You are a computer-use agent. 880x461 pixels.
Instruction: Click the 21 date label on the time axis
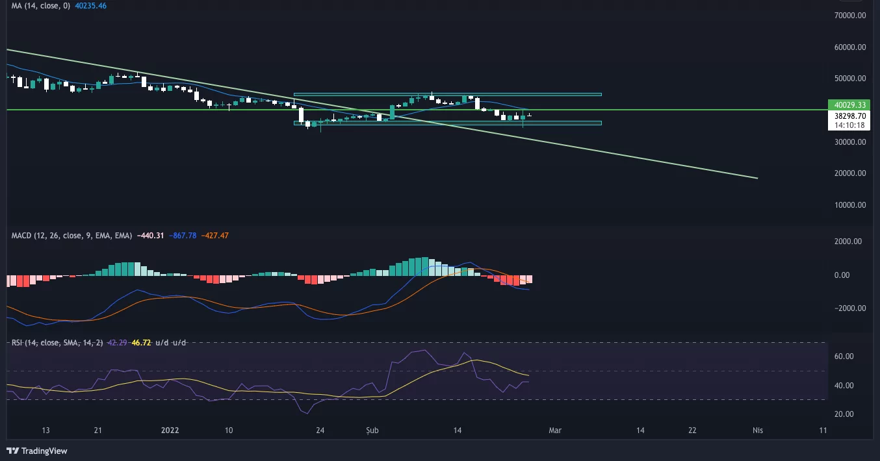click(x=98, y=430)
